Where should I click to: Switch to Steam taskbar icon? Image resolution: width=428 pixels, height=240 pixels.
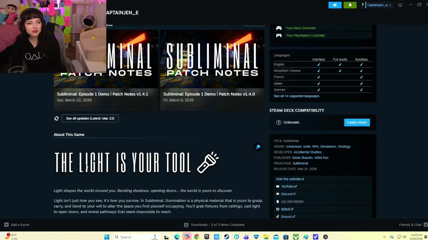pos(226,237)
